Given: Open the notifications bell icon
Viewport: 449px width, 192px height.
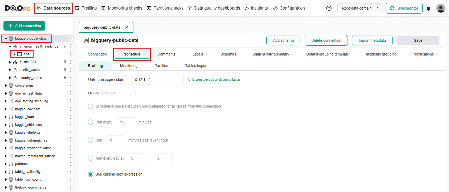Looking at the screenshot, I should coord(428,8).
